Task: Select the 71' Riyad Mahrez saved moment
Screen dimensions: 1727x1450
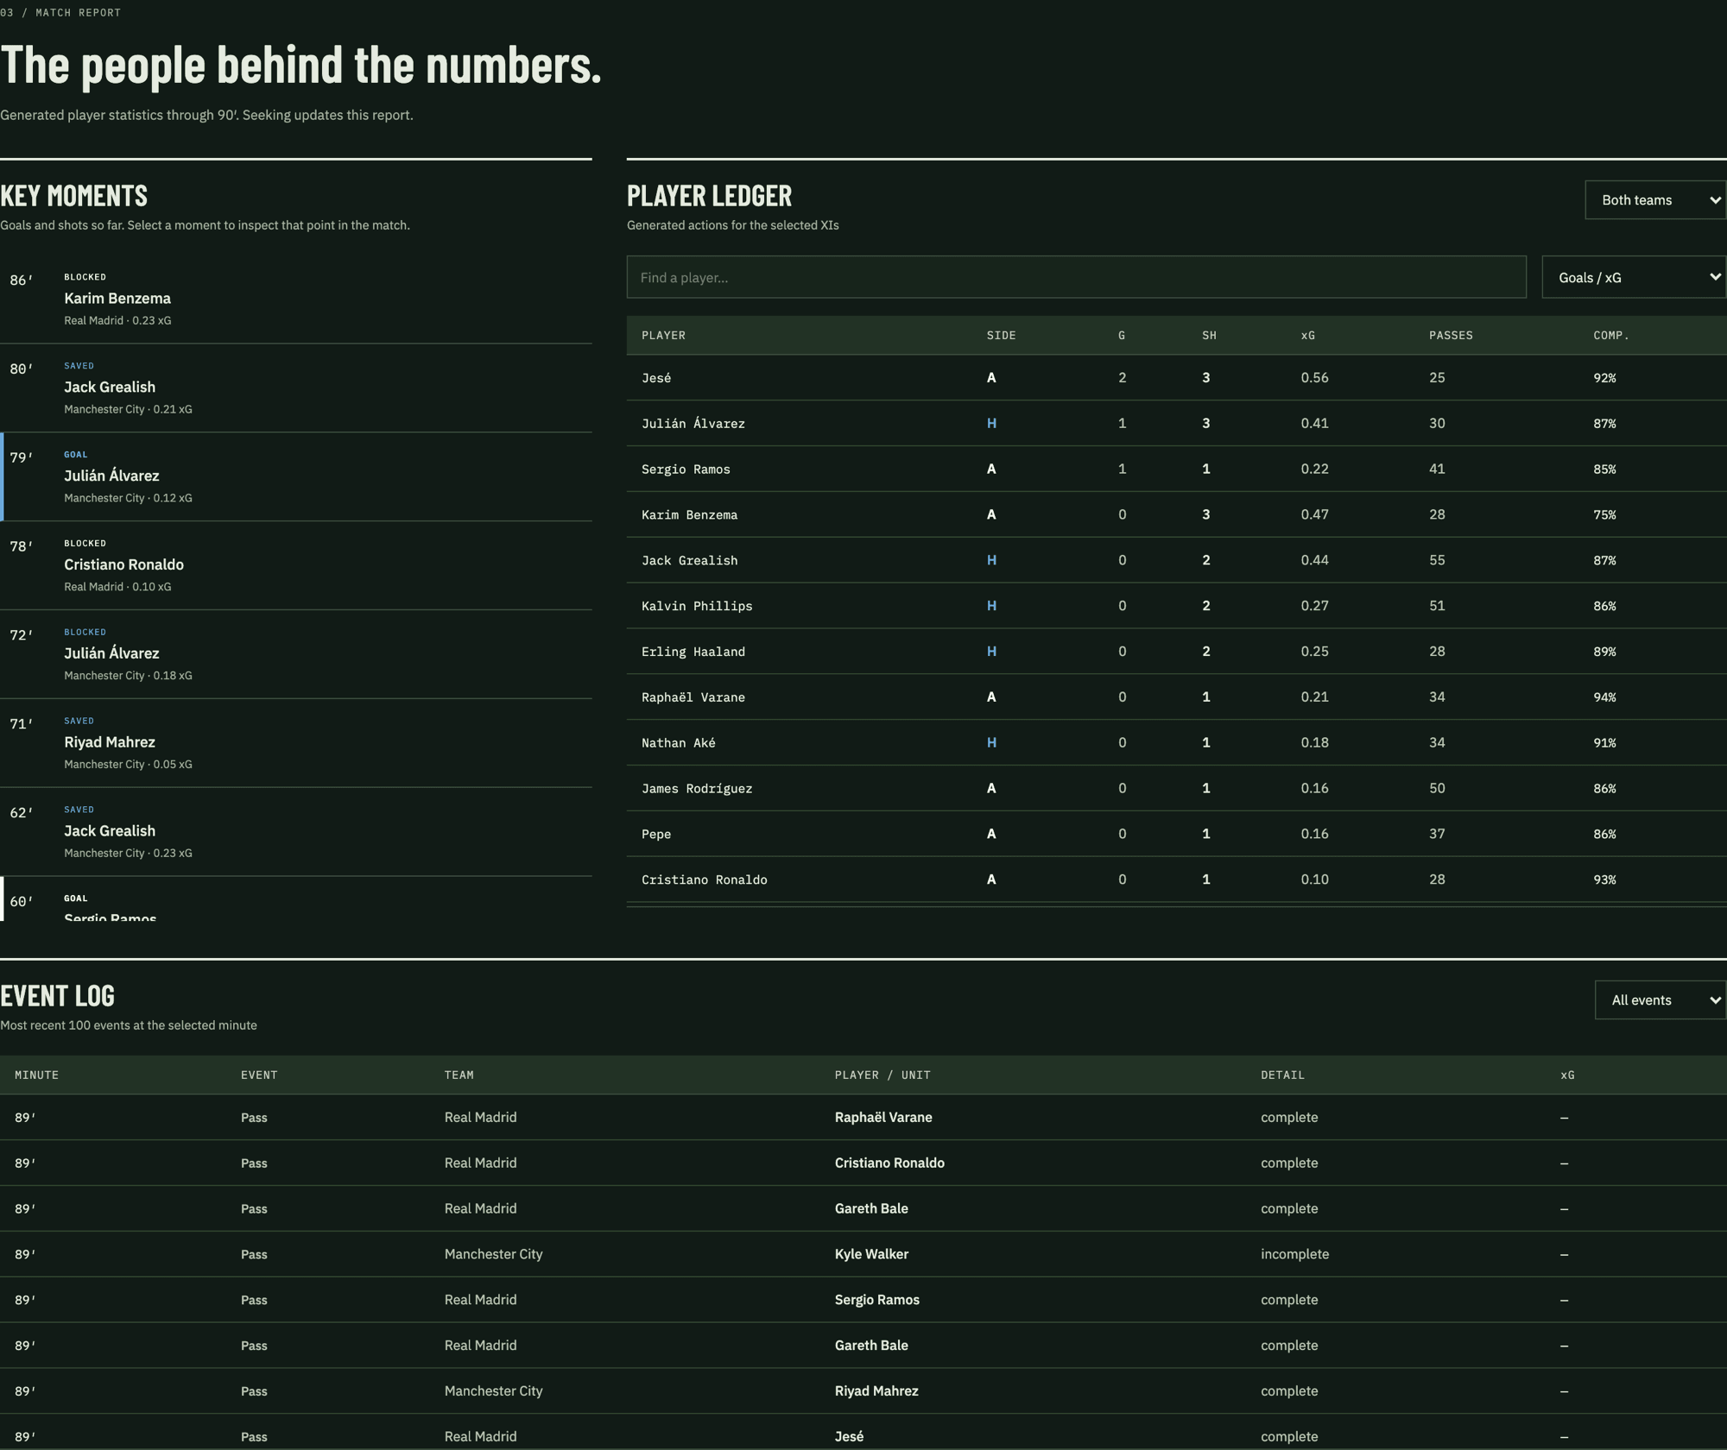Action: 296,743
